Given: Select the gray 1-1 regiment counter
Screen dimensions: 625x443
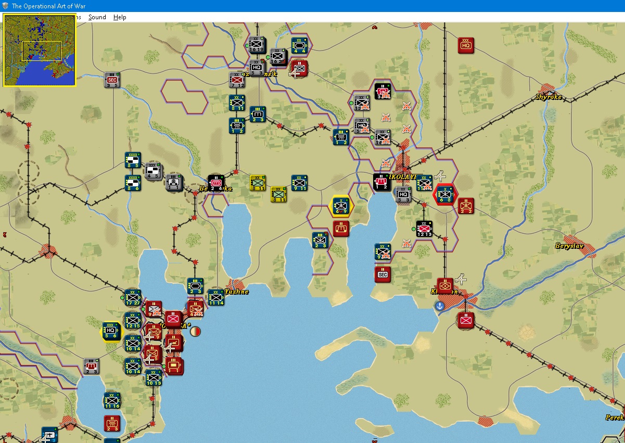Looking at the screenshot, I should [x=174, y=183].
